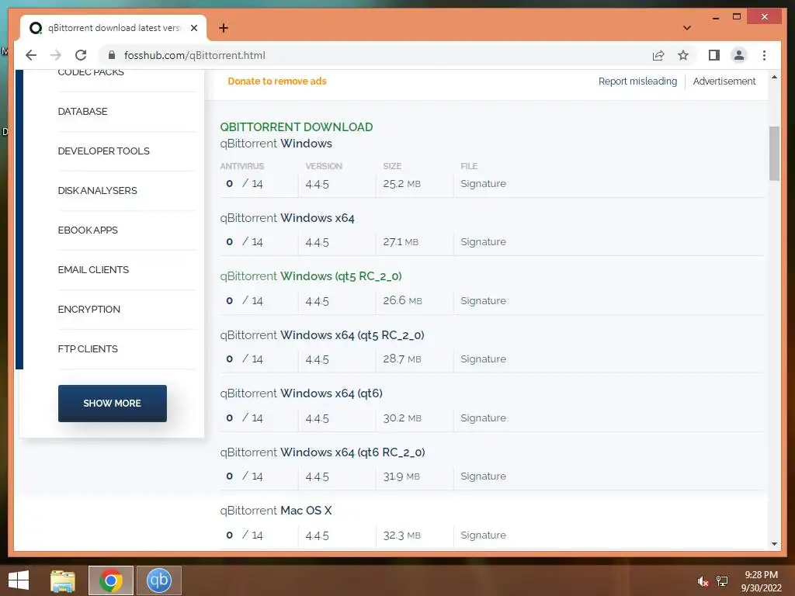Open the Codec Packs category
This screenshot has width=795, height=596.
(91, 72)
